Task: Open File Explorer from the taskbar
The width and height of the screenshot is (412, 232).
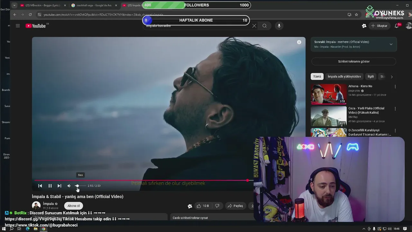Action: (35, 229)
